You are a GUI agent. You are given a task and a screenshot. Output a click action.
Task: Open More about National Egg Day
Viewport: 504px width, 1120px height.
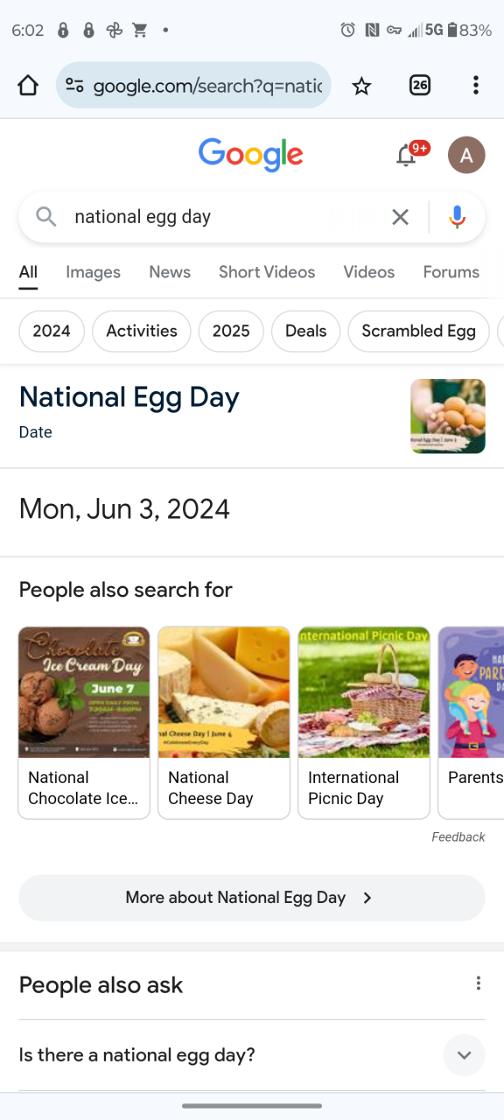(x=252, y=898)
